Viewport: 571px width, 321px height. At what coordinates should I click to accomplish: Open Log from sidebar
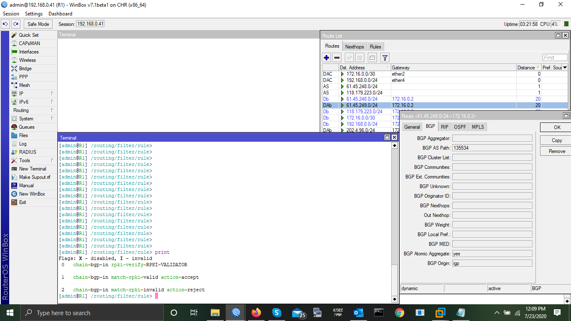[x=23, y=144]
